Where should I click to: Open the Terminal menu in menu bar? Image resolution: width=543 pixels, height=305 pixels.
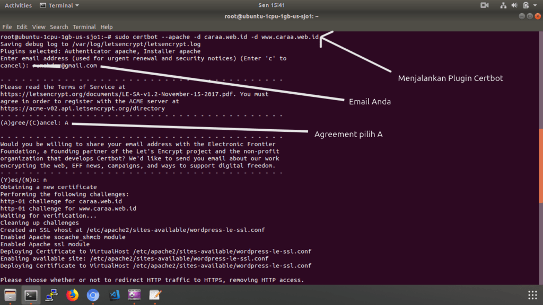click(x=84, y=26)
